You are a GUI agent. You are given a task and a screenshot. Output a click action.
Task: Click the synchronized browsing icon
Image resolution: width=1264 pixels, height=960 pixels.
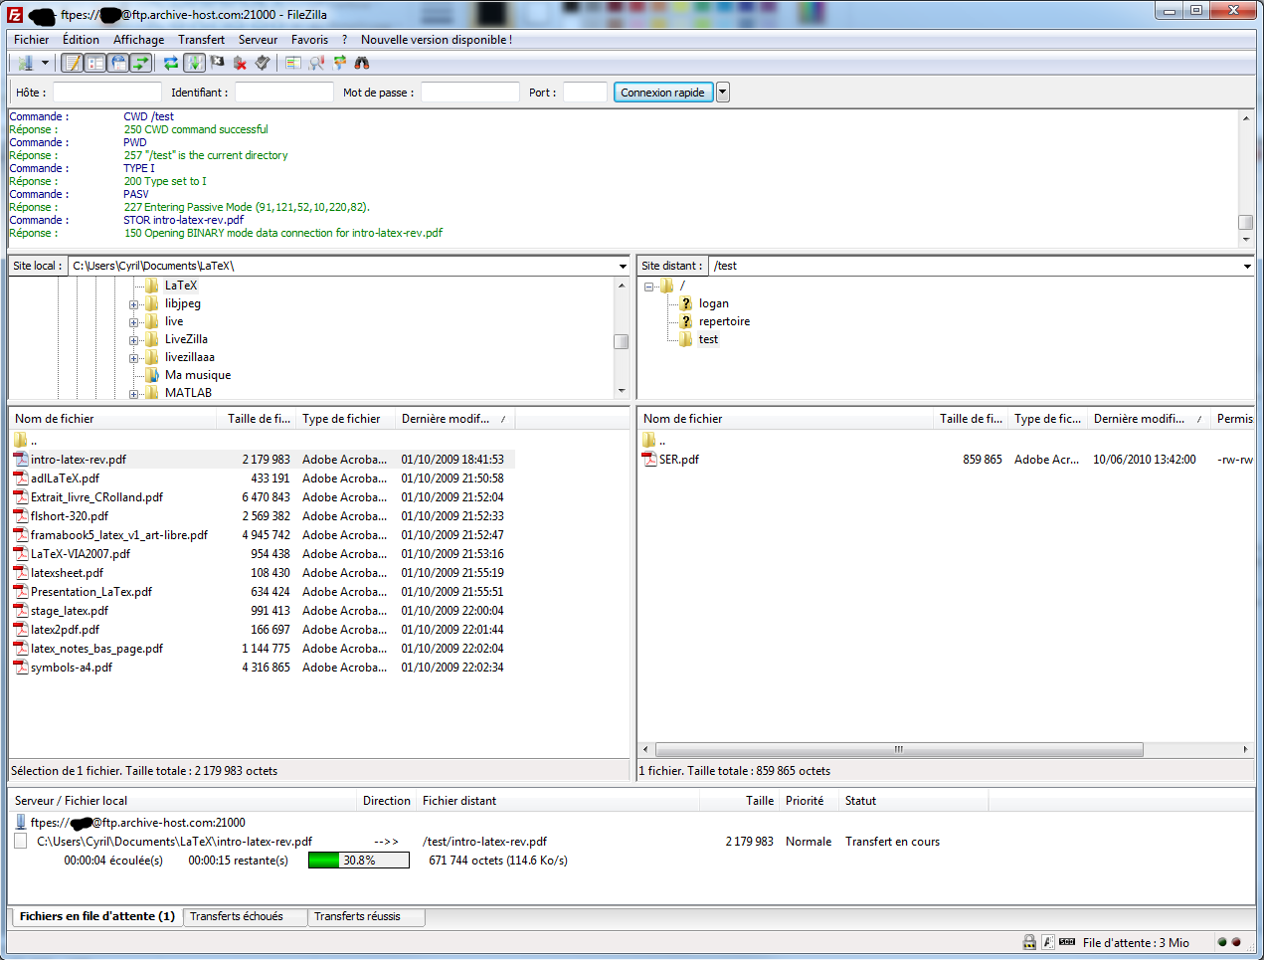pyautogui.click(x=339, y=63)
